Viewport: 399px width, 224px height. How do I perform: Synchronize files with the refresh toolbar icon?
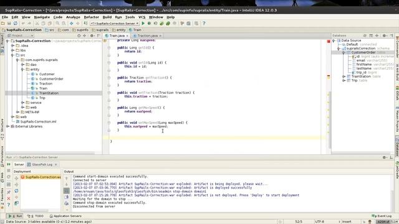[15, 24]
